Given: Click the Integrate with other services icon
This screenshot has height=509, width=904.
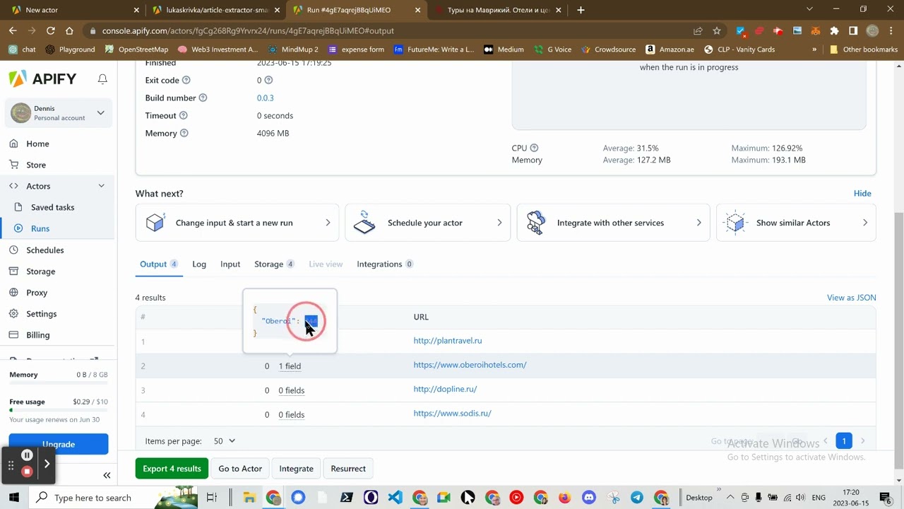Looking at the screenshot, I should [536, 222].
